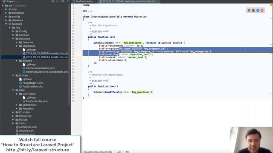Collapse the Faq module folder
The width and height of the screenshot is (273, 153).
coord(10,28)
